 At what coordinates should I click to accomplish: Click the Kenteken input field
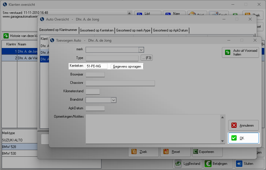tap(96, 66)
